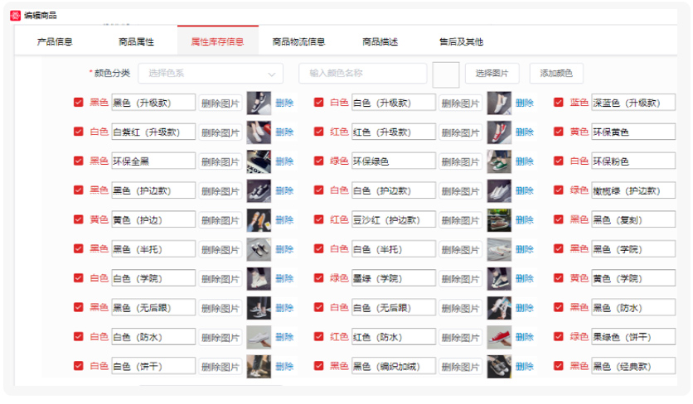Click 删除图片 button for 环保绿色
This screenshot has width=693, height=404.
pos(461,161)
